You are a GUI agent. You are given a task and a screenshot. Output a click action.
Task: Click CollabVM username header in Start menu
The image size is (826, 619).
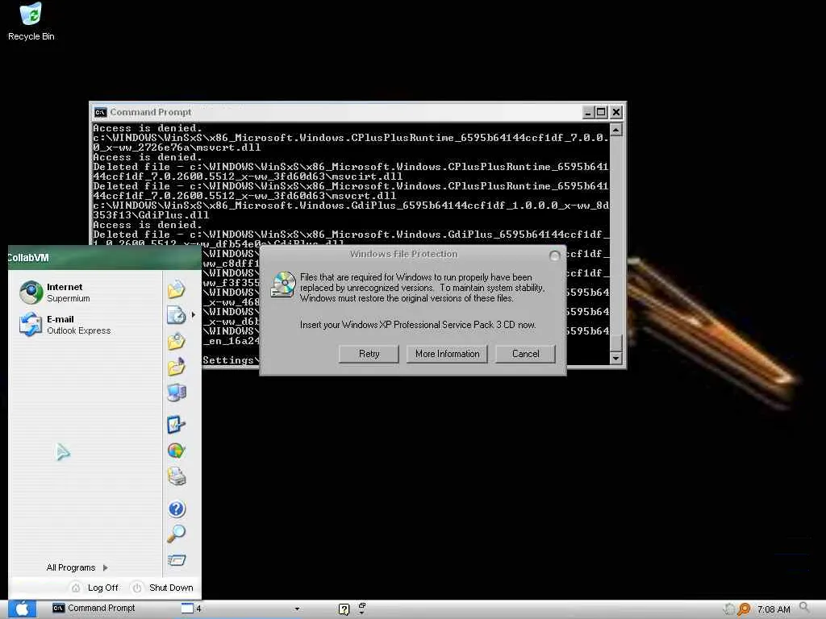(x=28, y=257)
